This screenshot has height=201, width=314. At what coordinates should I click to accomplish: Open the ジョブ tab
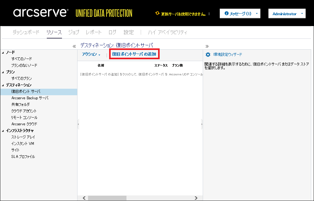(x=74, y=32)
